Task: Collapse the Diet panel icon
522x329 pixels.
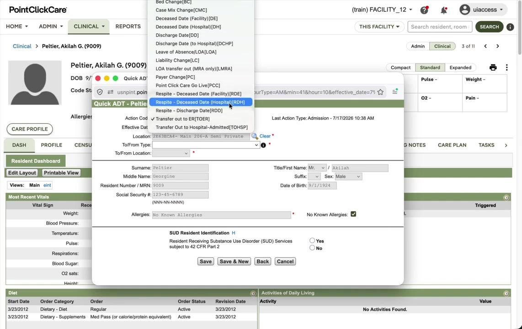Action: [x=253, y=293]
